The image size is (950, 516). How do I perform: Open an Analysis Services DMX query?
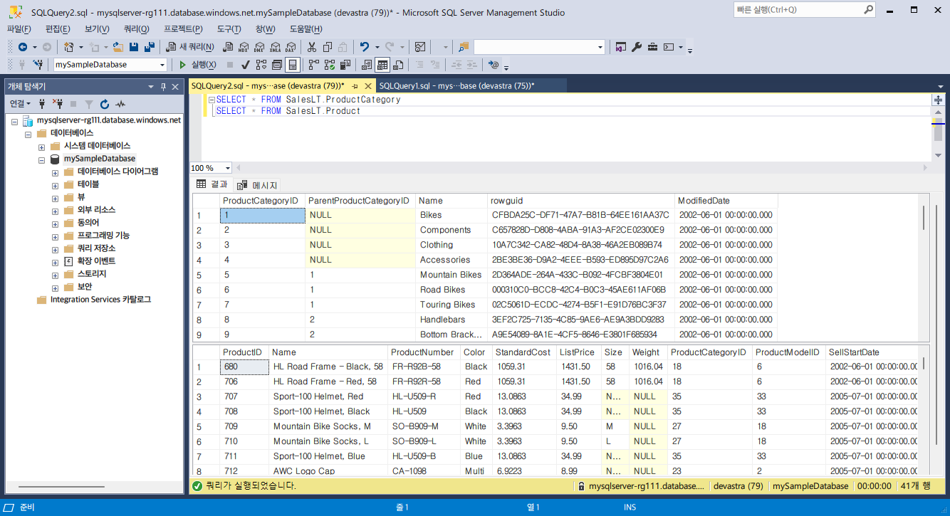[259, 47]
